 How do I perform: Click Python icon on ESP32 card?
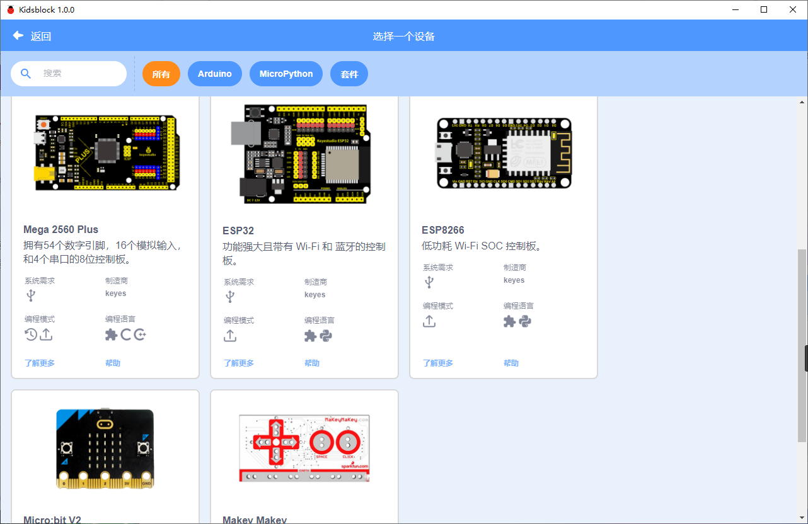pos(326,336)
